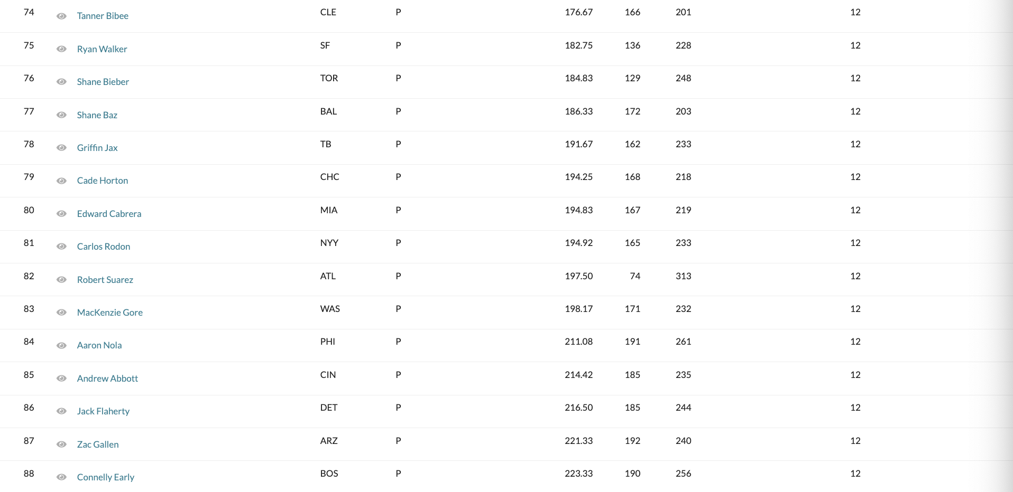Open Andrew Abbott's player page
The height and width of the screenshot is (492, 1013).
click(107, 379)
